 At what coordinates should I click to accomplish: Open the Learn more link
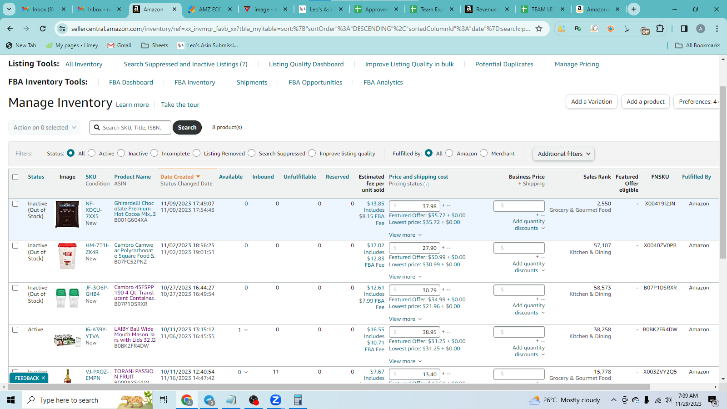click(132, 105)
